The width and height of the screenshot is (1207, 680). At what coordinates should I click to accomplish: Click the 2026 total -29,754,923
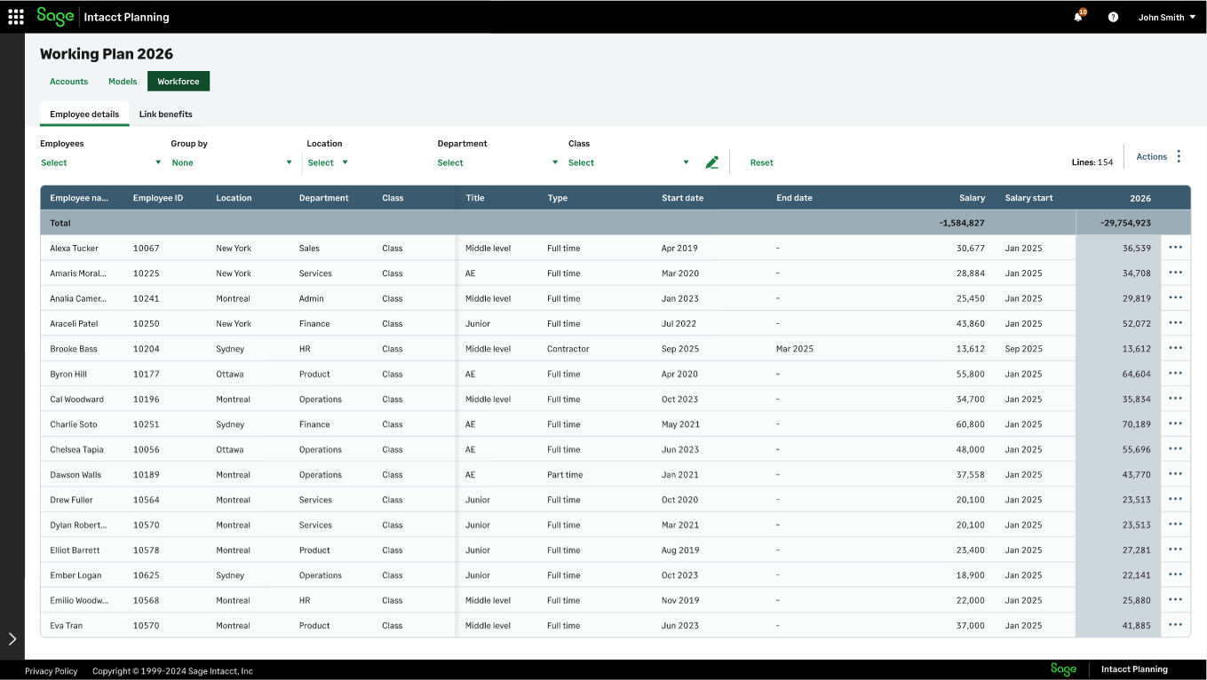tap(1125, 223)
